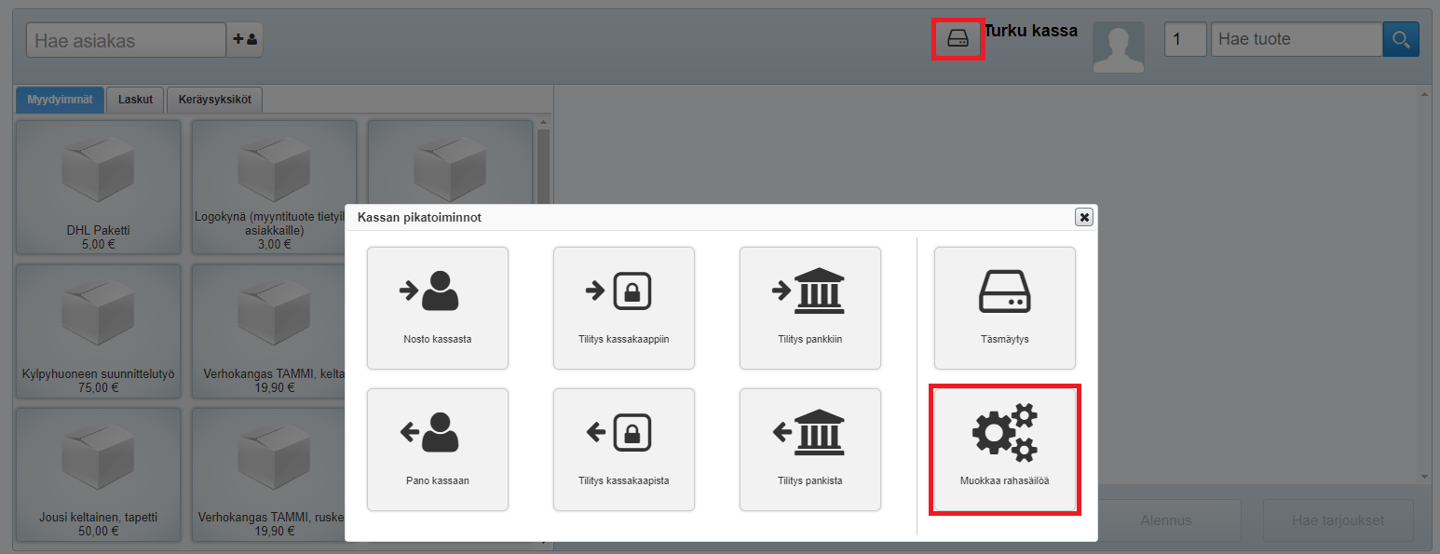
Task: Focus the Hae tuote input field
Action: [1296, 39]
